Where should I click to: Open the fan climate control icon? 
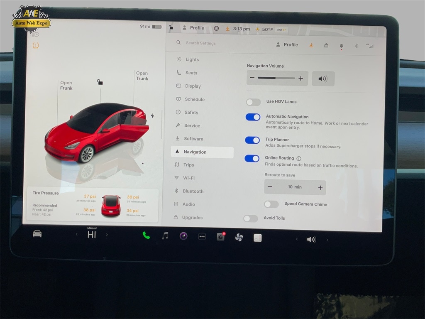click(x=239, y=237)
